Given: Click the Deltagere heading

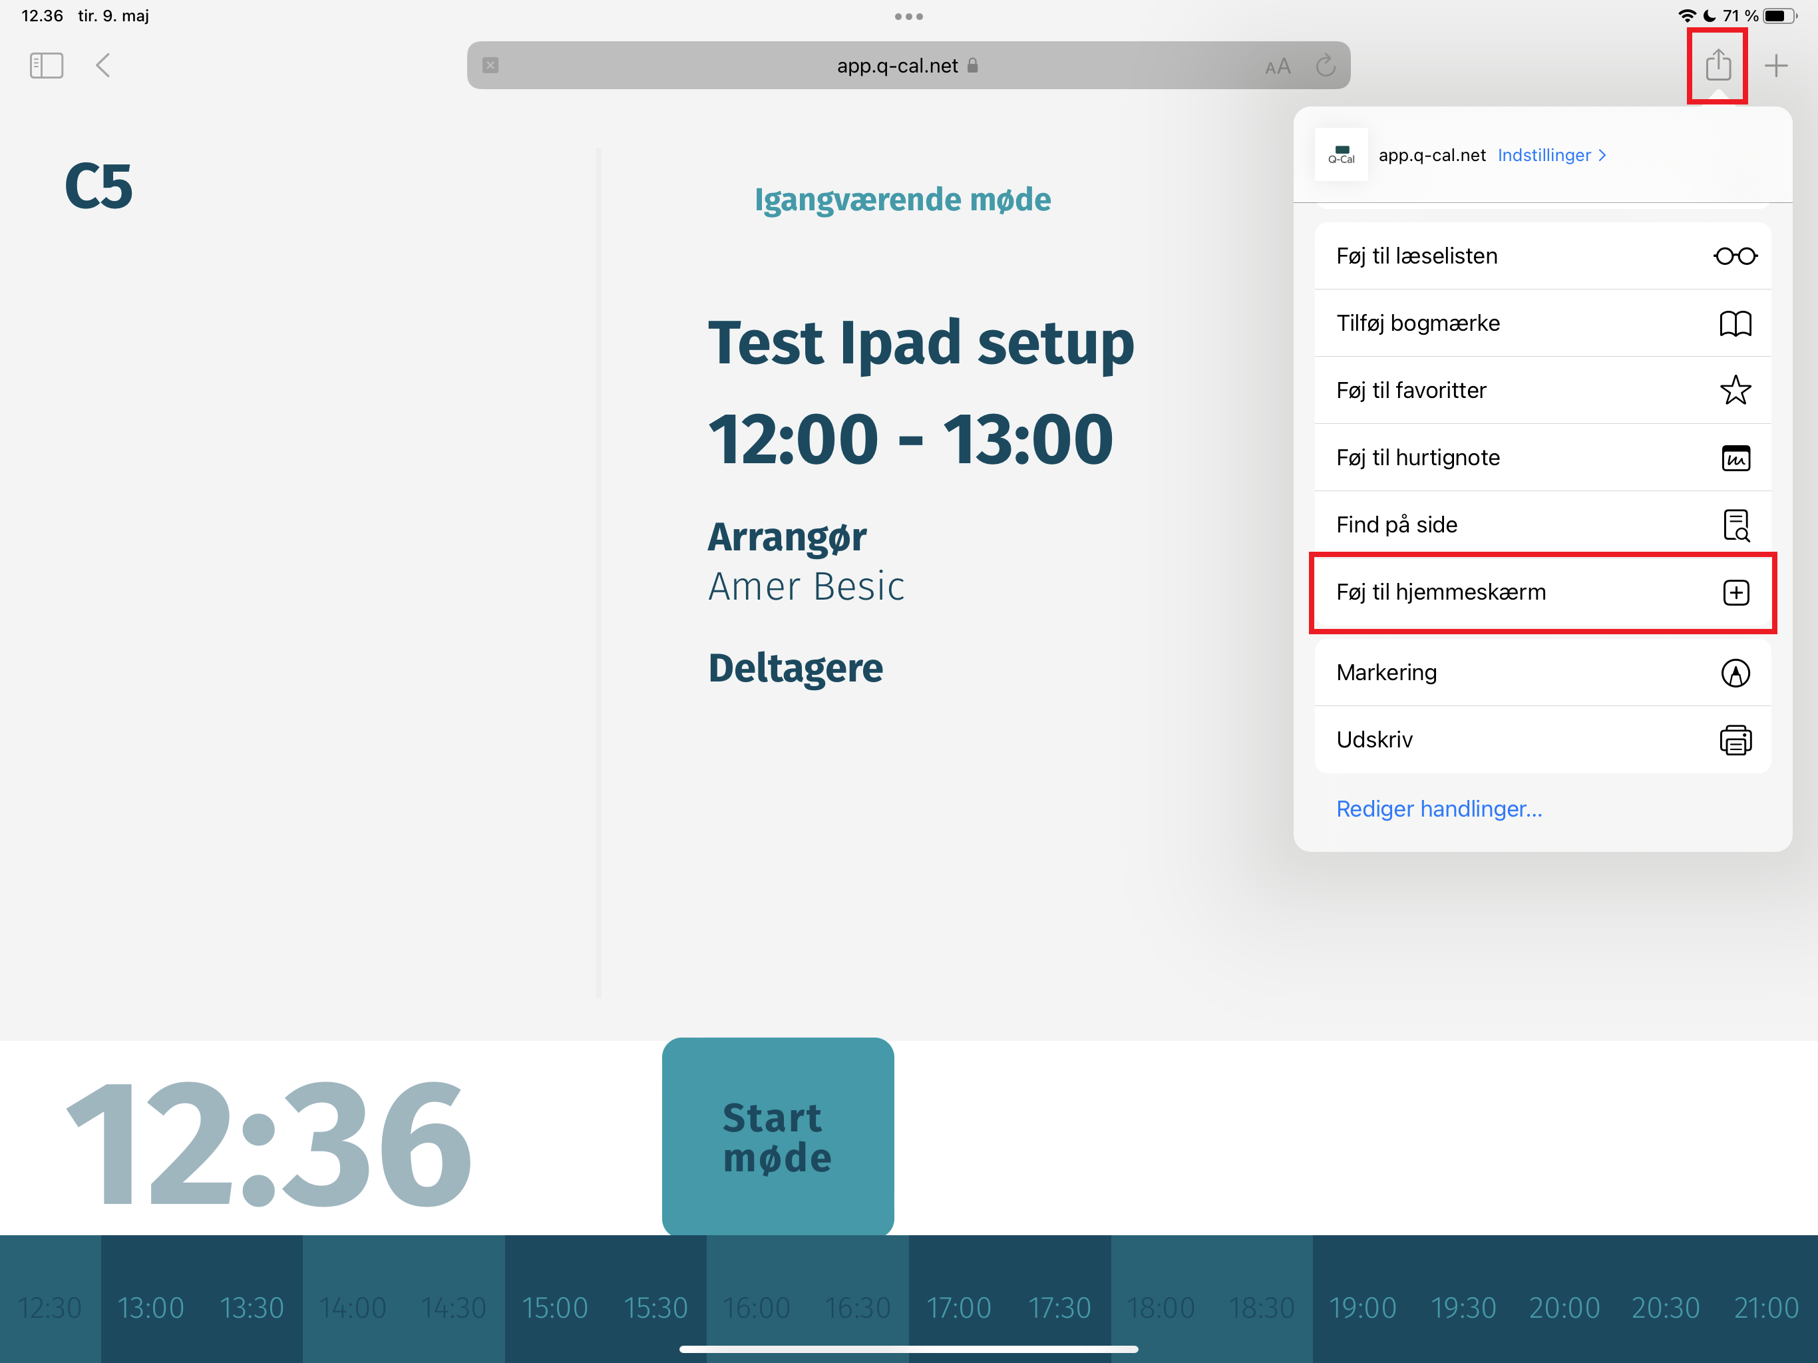Looking at the screenshot, I should tap(796, 668).
